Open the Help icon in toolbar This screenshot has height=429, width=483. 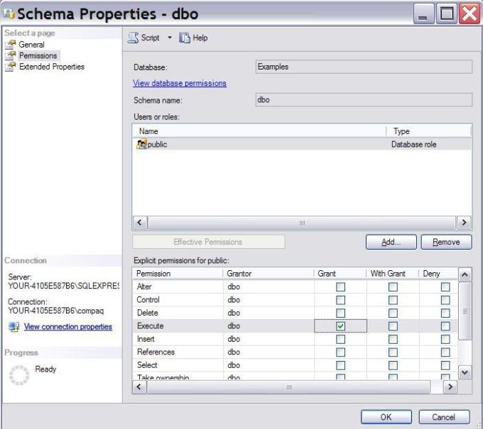pyautogui.click(x=185, y=38)
